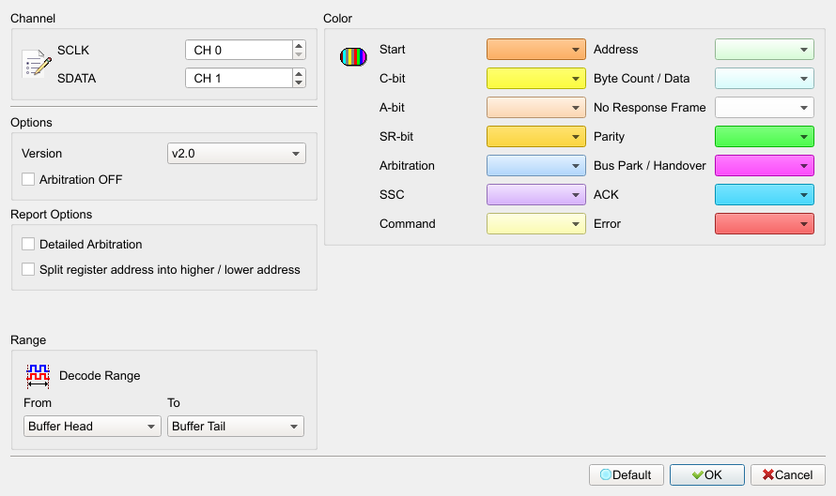Enable the Arbitration OFF checkbox

coord(28,179)
